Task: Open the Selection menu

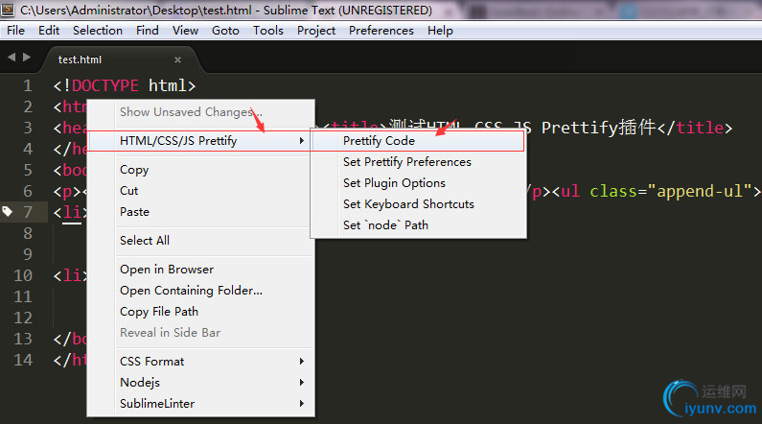Action: [98, 31]
